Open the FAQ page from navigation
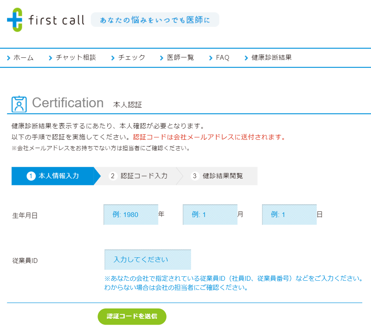Image resolution: width=371 pixels, height=333 pixels. [x=222, y=57]
